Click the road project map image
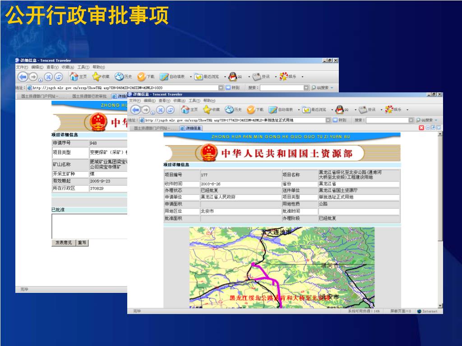Screen dimensions: 462x346 (282, 268)
